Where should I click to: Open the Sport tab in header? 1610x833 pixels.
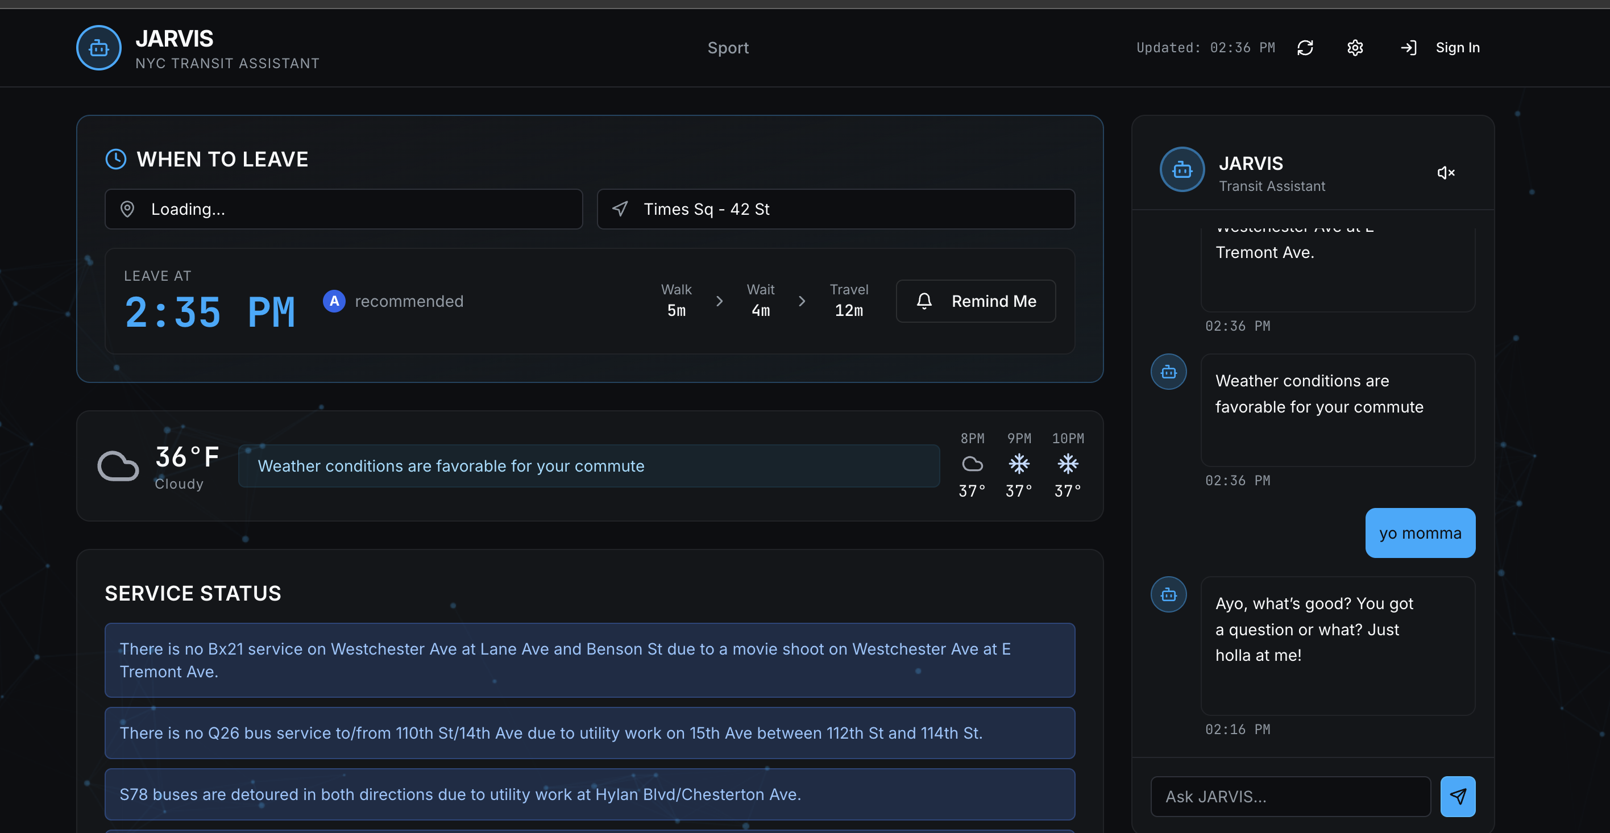click(728, 48)
